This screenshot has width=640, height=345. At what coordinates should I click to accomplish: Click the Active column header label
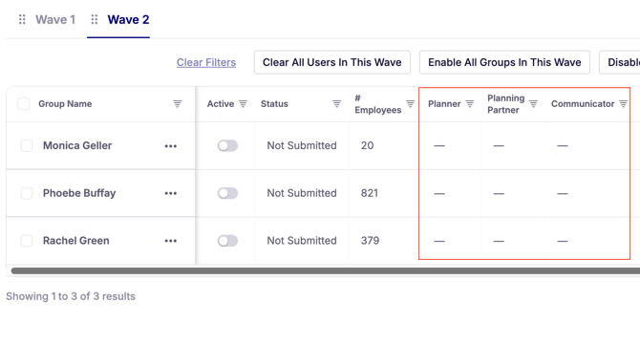(x=221, y=104)
